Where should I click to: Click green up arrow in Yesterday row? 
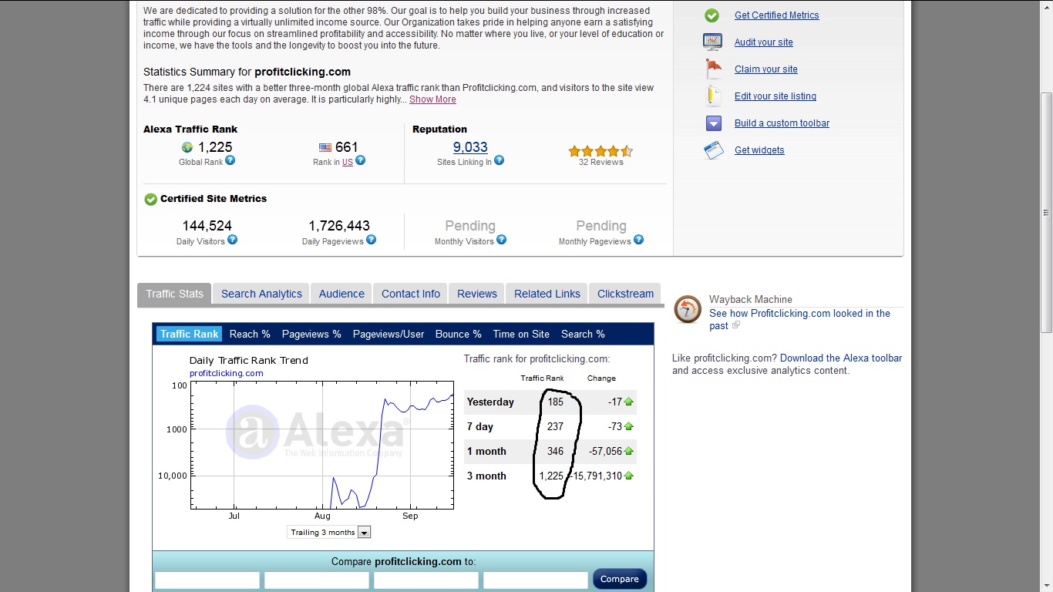629,402
